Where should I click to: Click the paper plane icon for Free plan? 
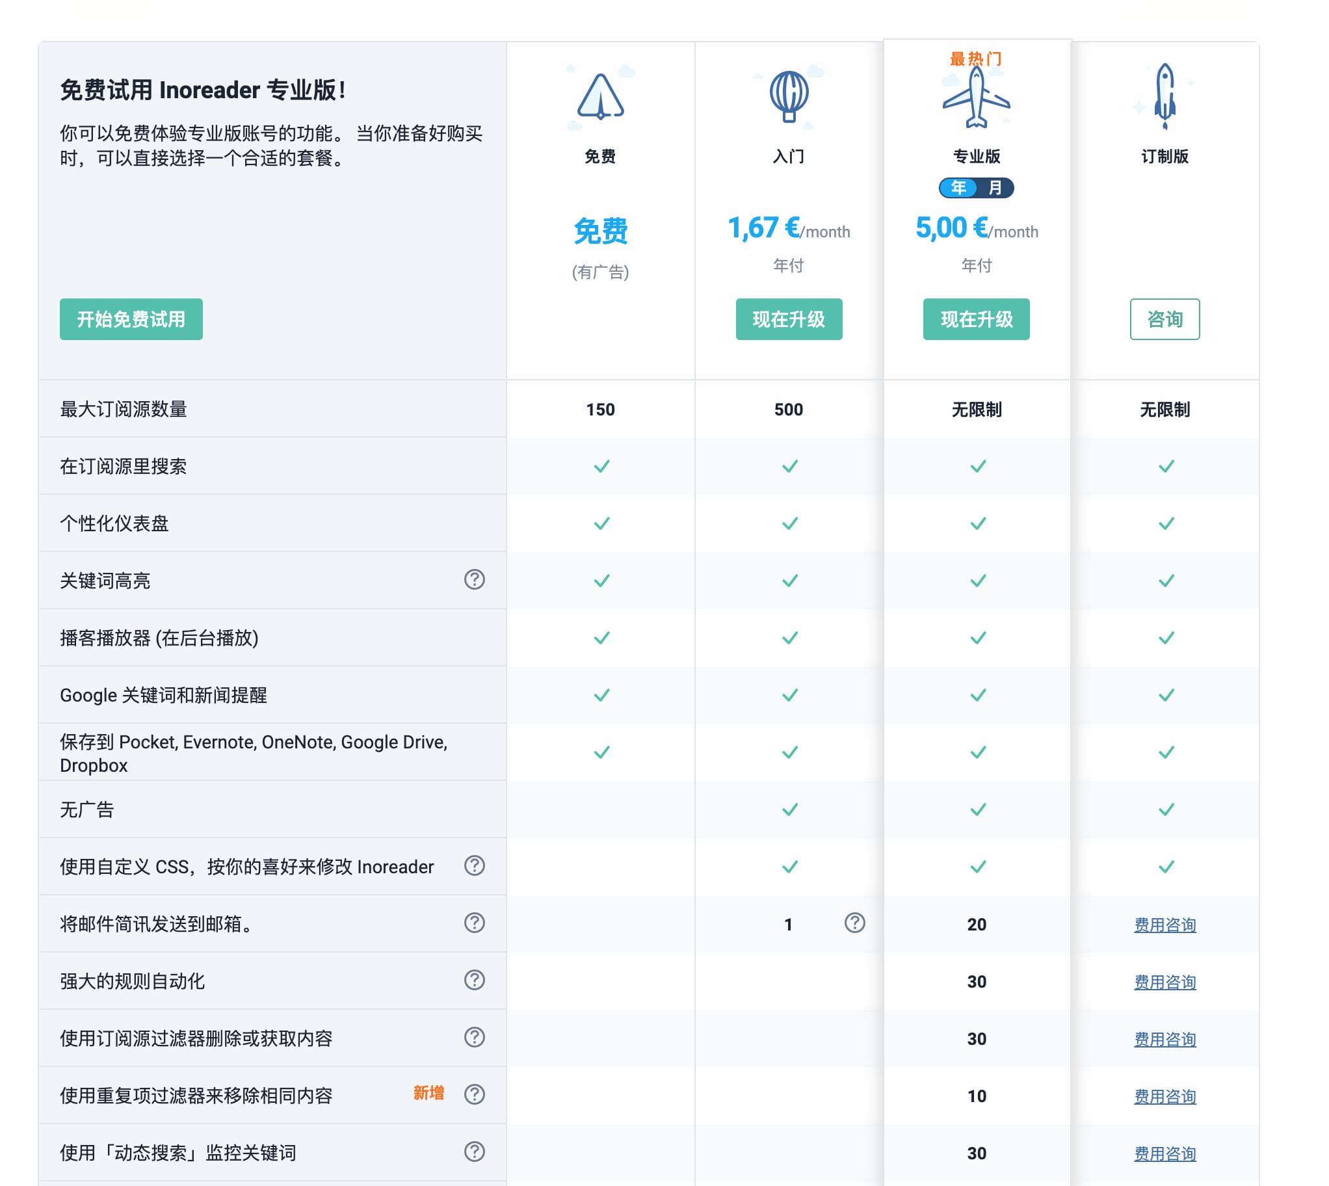(600, 97)
